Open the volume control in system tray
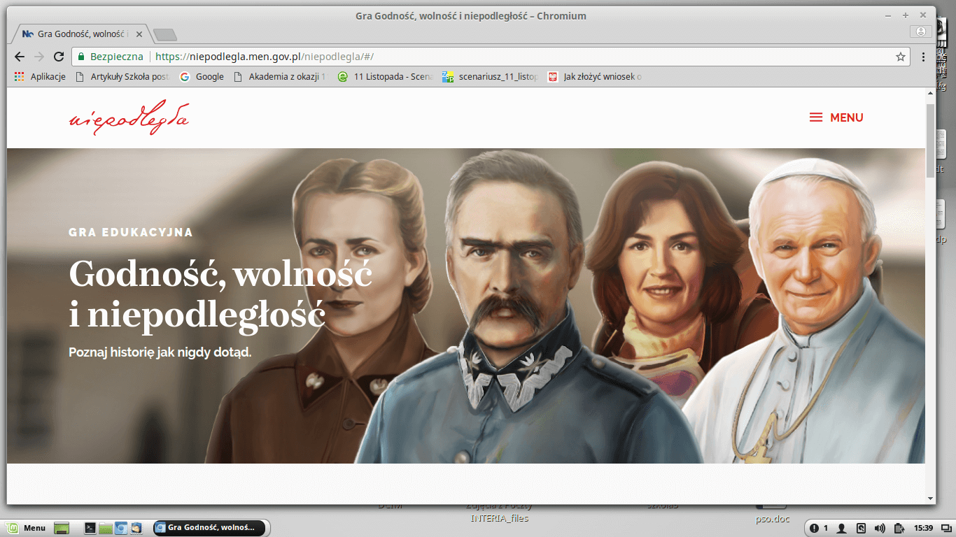The image size is (956, 537). coord(880,528)
